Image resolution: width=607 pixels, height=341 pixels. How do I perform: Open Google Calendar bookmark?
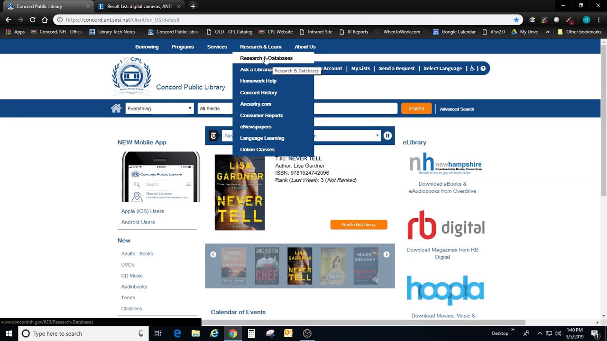pyautogui.click(x=454, y=32)
